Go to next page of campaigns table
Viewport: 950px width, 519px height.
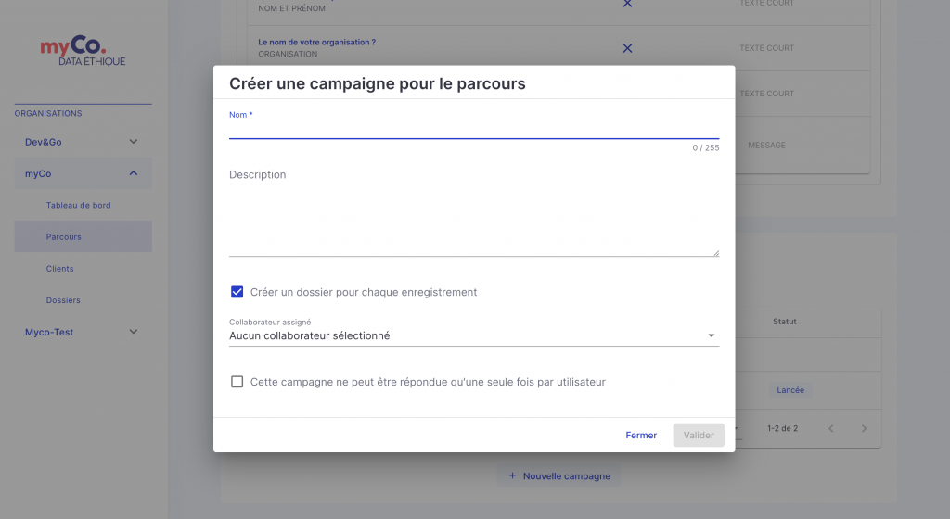pos(864,428)
